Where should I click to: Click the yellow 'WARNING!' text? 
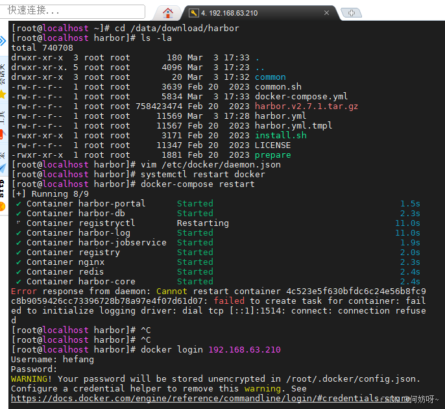click(x=32, y=378)
